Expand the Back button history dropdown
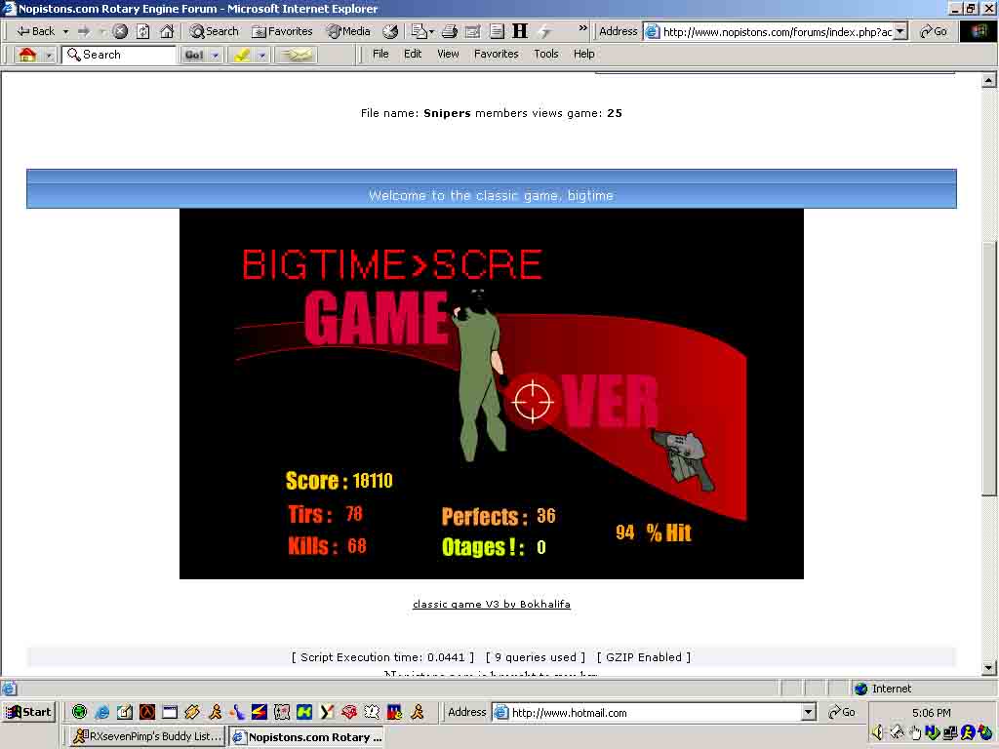This screenshot has height=749, width=999. (65, 31)
